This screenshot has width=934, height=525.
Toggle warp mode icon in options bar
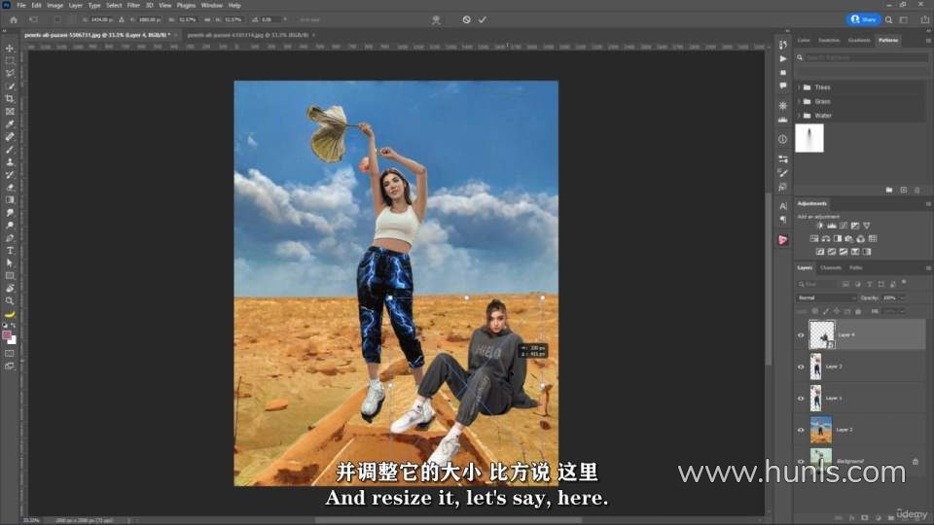click(436, 19)
